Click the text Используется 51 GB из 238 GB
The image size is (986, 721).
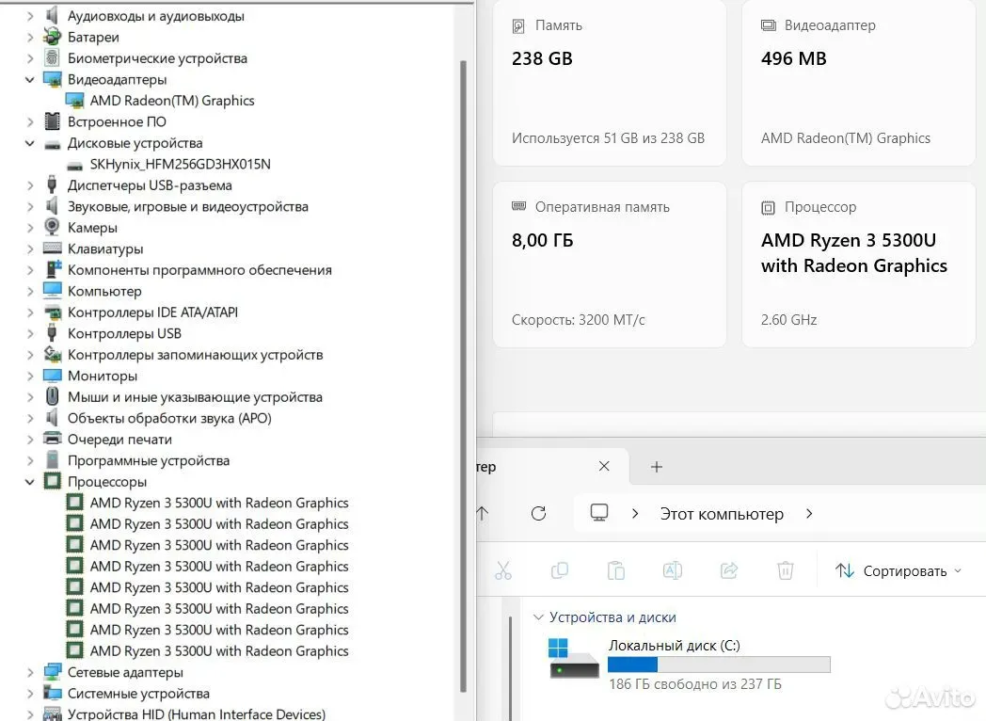pyautogui.click(x=608, y=137)
